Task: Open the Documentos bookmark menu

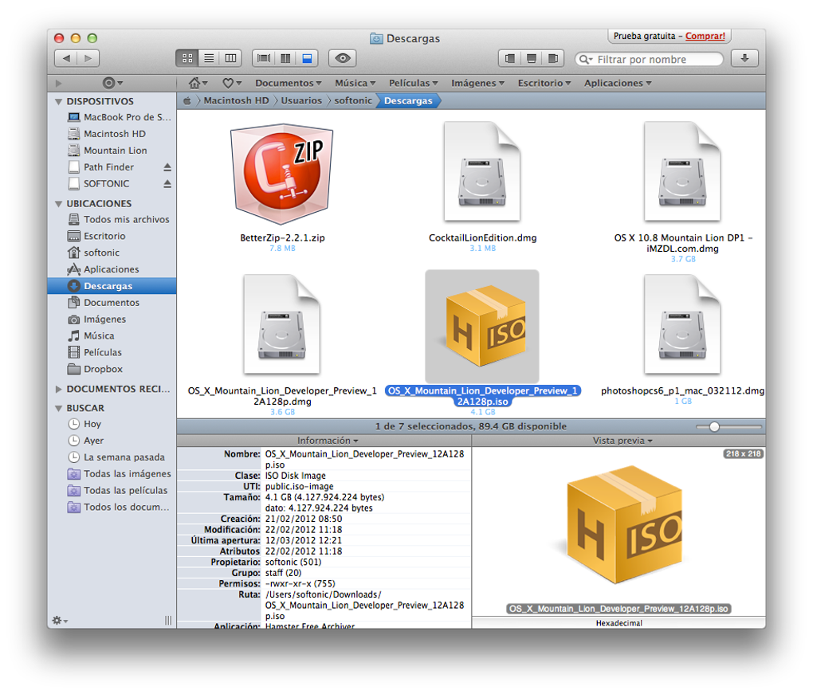Action: pyautogui.click(x=288, y=83)
